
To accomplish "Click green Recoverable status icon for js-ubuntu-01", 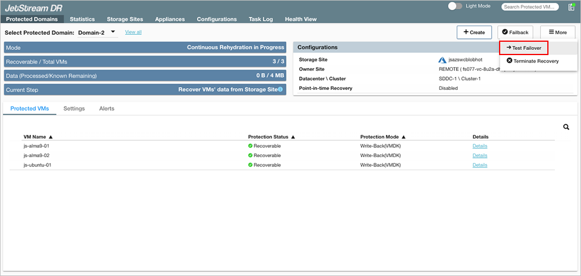I will click(250, 165).
